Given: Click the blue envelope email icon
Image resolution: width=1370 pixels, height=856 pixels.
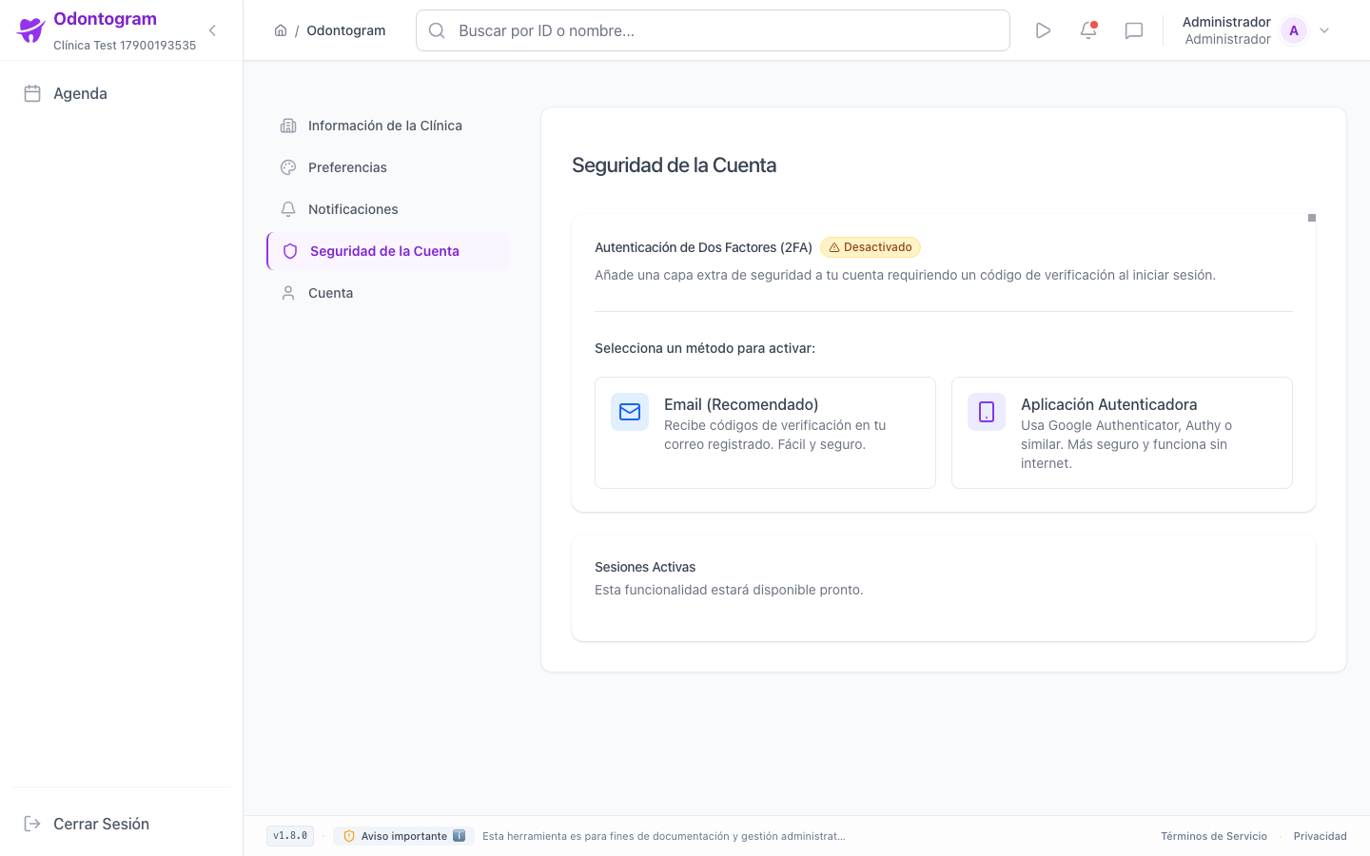Looking at the screenshot, I should pos(630,412).
